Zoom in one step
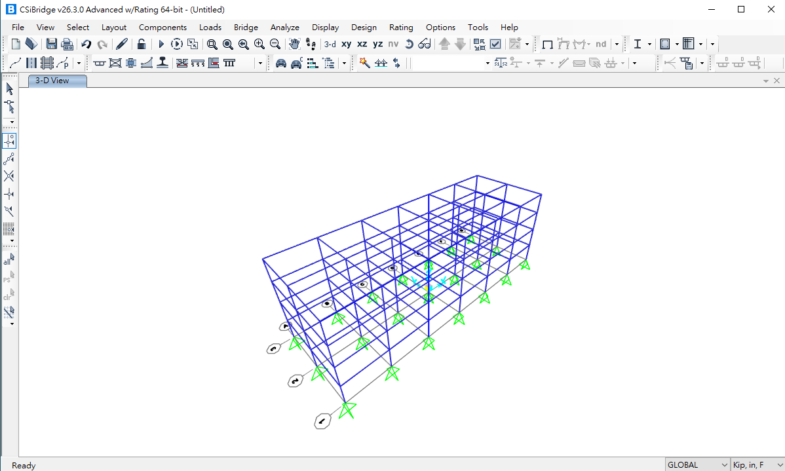 click(259, 44)
